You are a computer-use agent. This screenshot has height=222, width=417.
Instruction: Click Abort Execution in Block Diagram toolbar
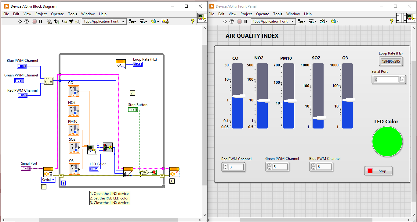34,21
